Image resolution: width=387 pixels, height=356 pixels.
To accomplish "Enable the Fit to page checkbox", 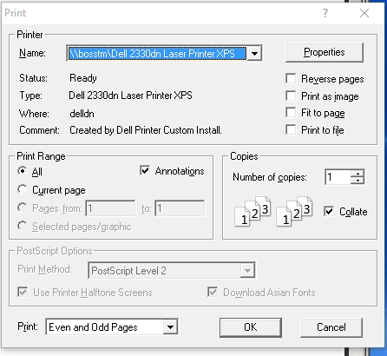I will click(x=291, y=113).
